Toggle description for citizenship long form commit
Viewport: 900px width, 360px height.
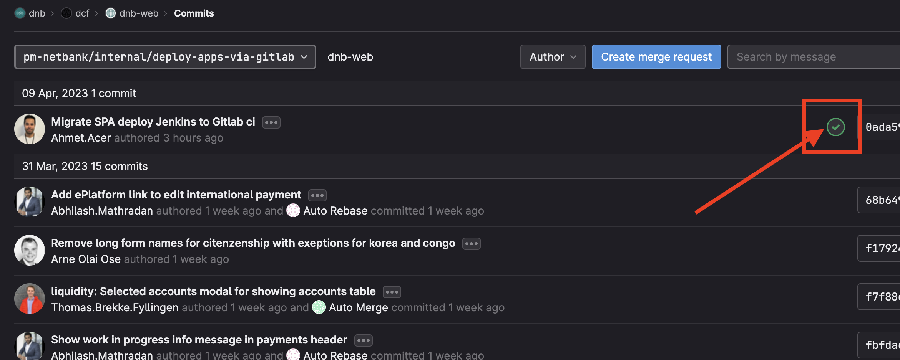[x=471, y=244]
